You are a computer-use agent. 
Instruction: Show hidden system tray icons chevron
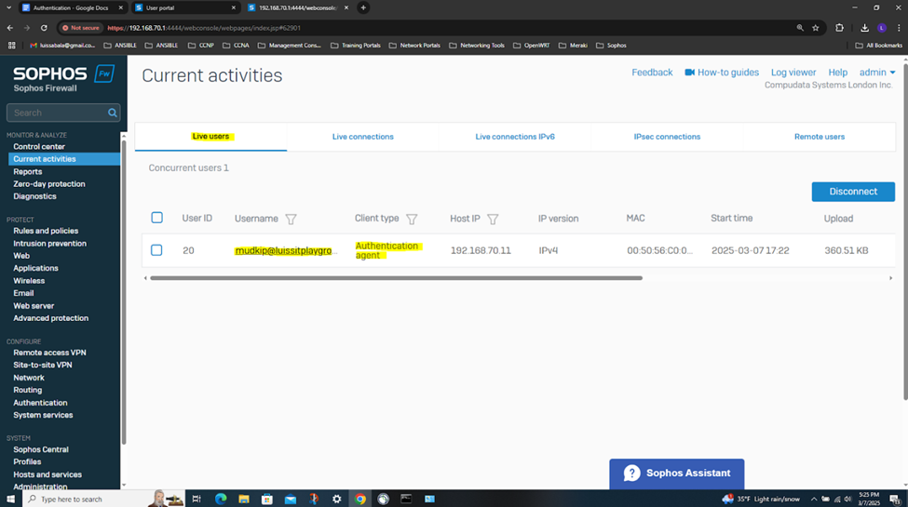click(814, 499)
